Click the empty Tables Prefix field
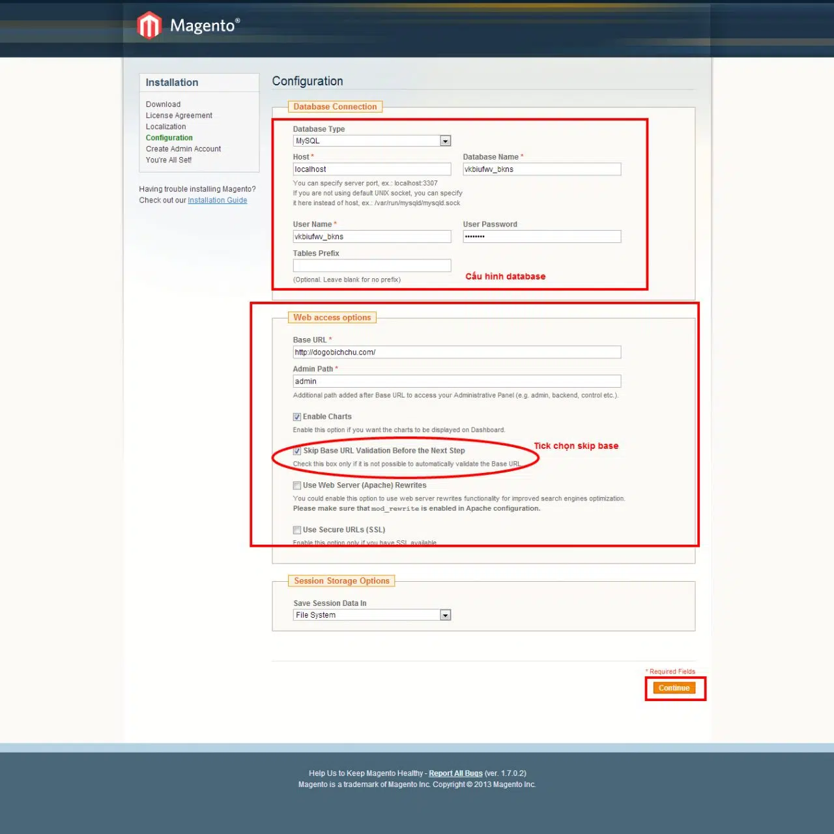This screenshot has height=834, width=834. click(x=371, y=266)
